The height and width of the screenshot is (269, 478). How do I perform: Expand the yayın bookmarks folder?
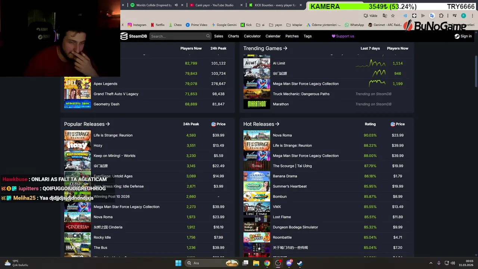point(275,25)
